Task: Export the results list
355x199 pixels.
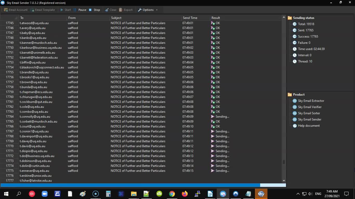Action: [x=126, y=10]
